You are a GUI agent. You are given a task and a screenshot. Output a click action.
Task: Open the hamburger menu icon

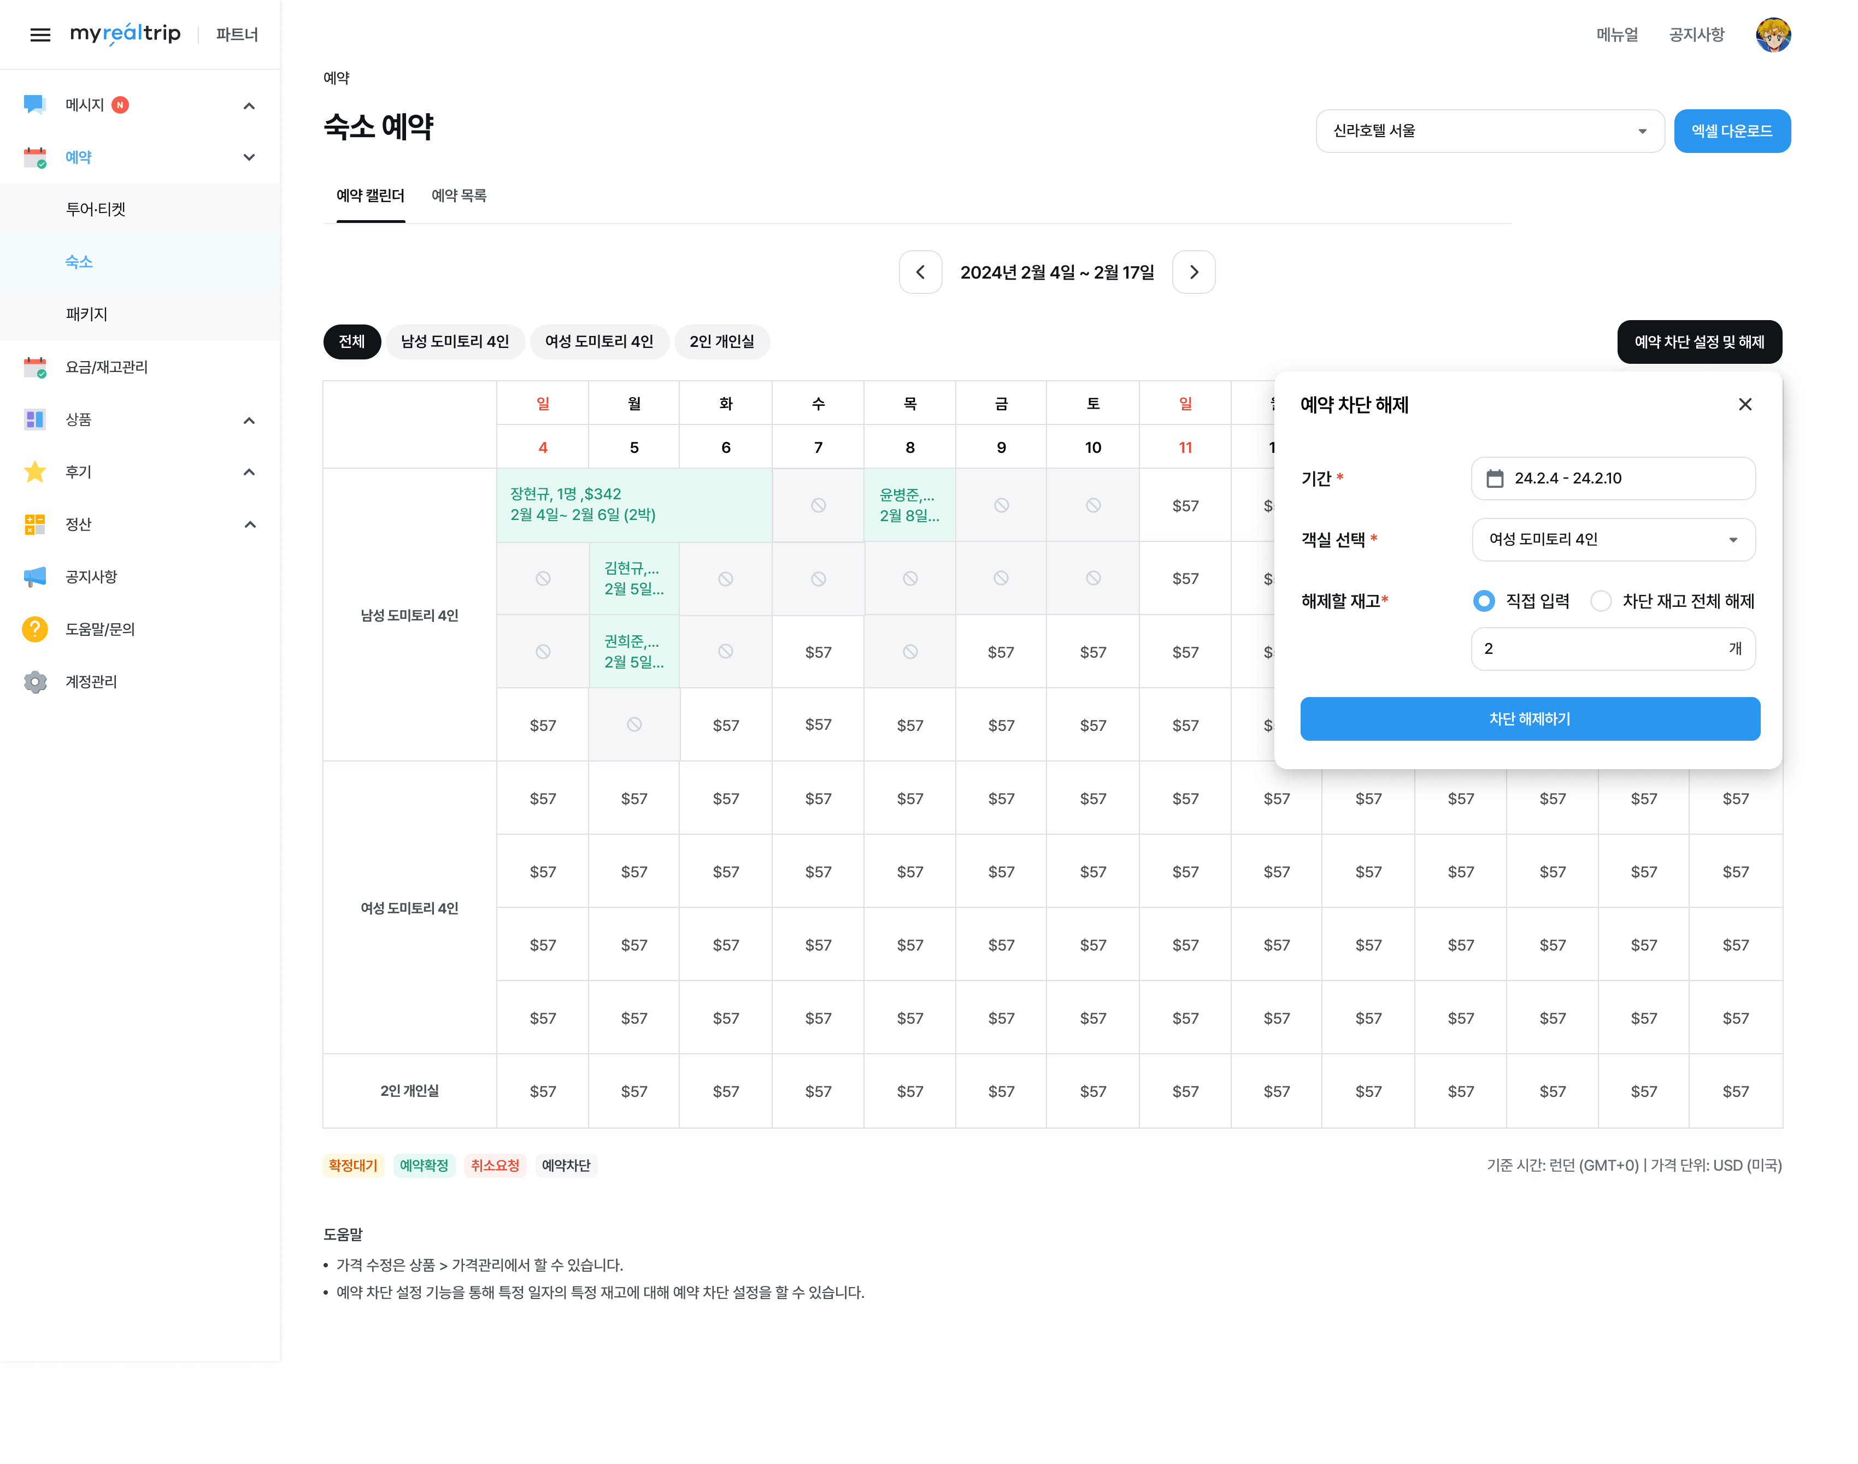tap(39, 34)
